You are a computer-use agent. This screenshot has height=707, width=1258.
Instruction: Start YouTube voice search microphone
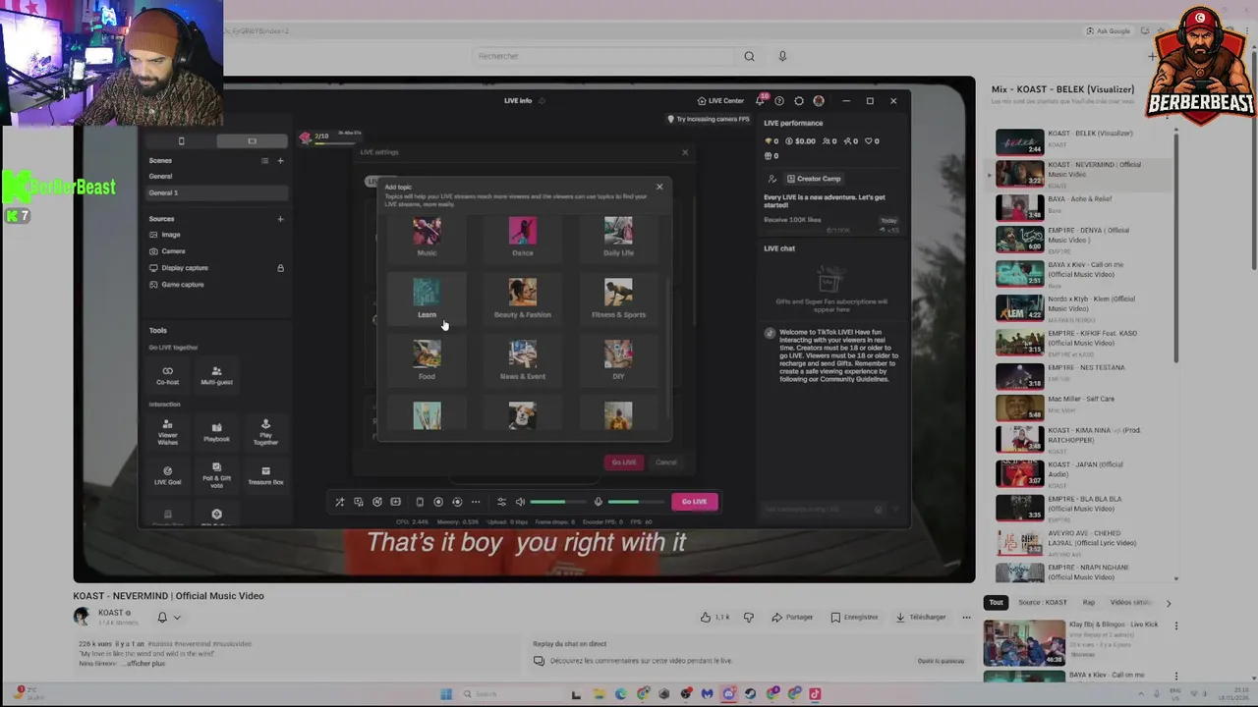pyautogui.click(x=782, y=56)
